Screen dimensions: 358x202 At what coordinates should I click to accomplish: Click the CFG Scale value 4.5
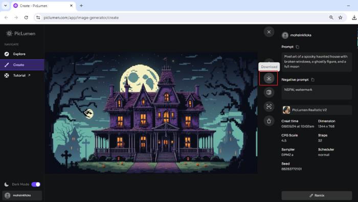[x=284, y=141]
